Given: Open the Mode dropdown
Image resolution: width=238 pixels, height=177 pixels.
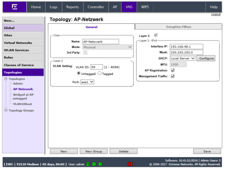Looking at the screenshot, I should [x=107, y=47].
